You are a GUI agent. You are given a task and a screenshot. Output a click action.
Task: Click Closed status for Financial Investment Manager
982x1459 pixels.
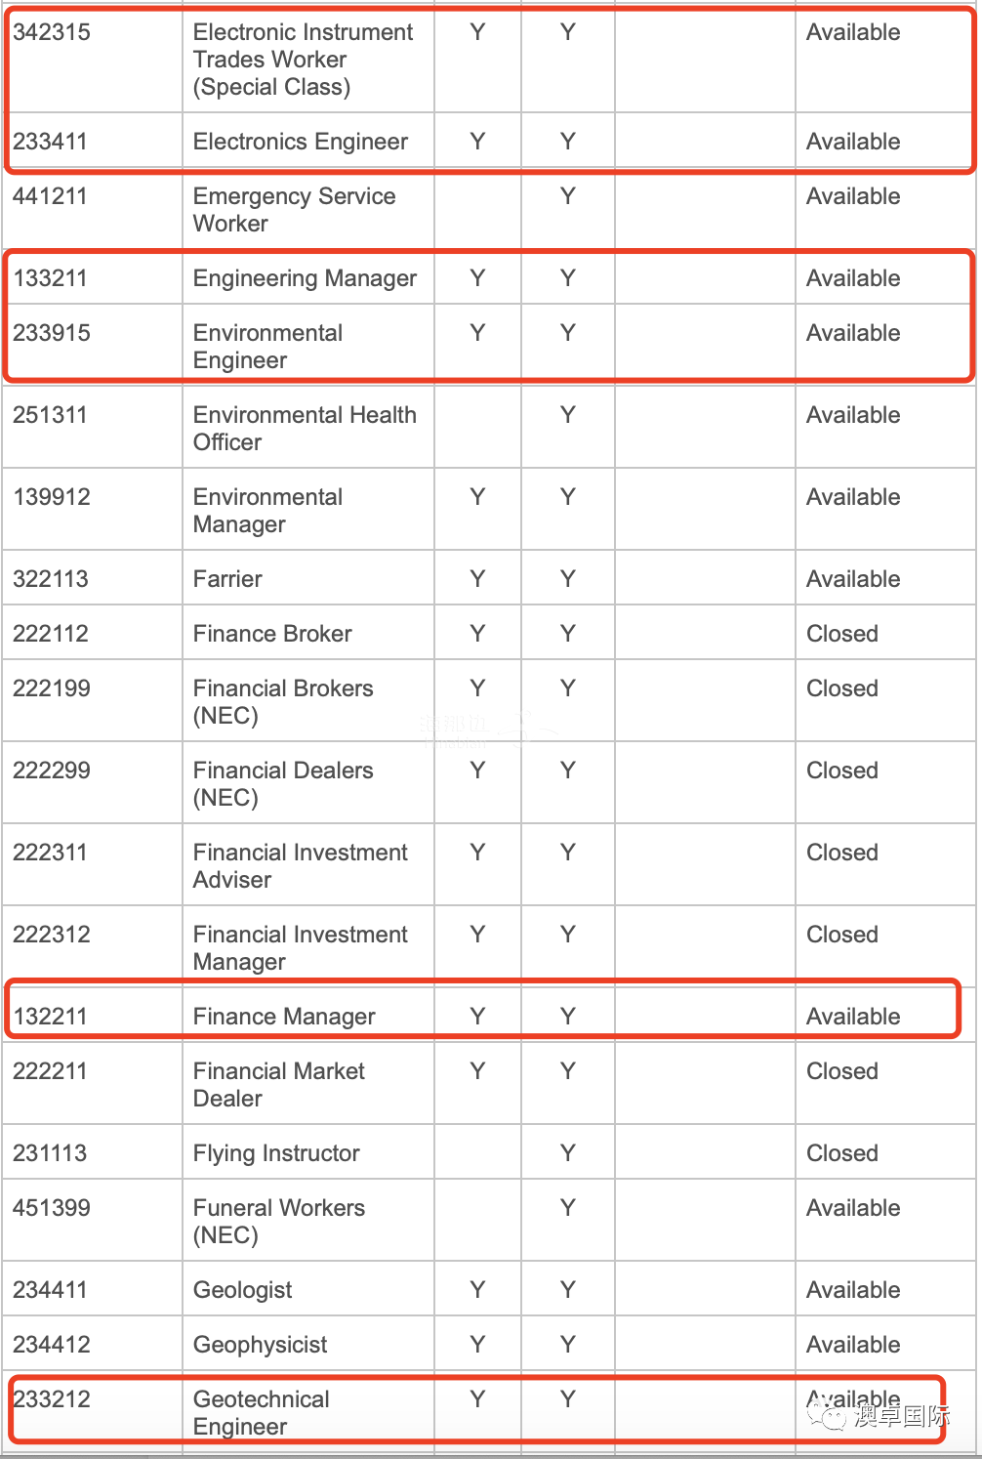tap(842, 935)
